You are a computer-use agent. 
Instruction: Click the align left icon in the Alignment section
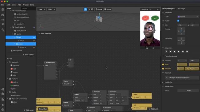tap(166, 52)
